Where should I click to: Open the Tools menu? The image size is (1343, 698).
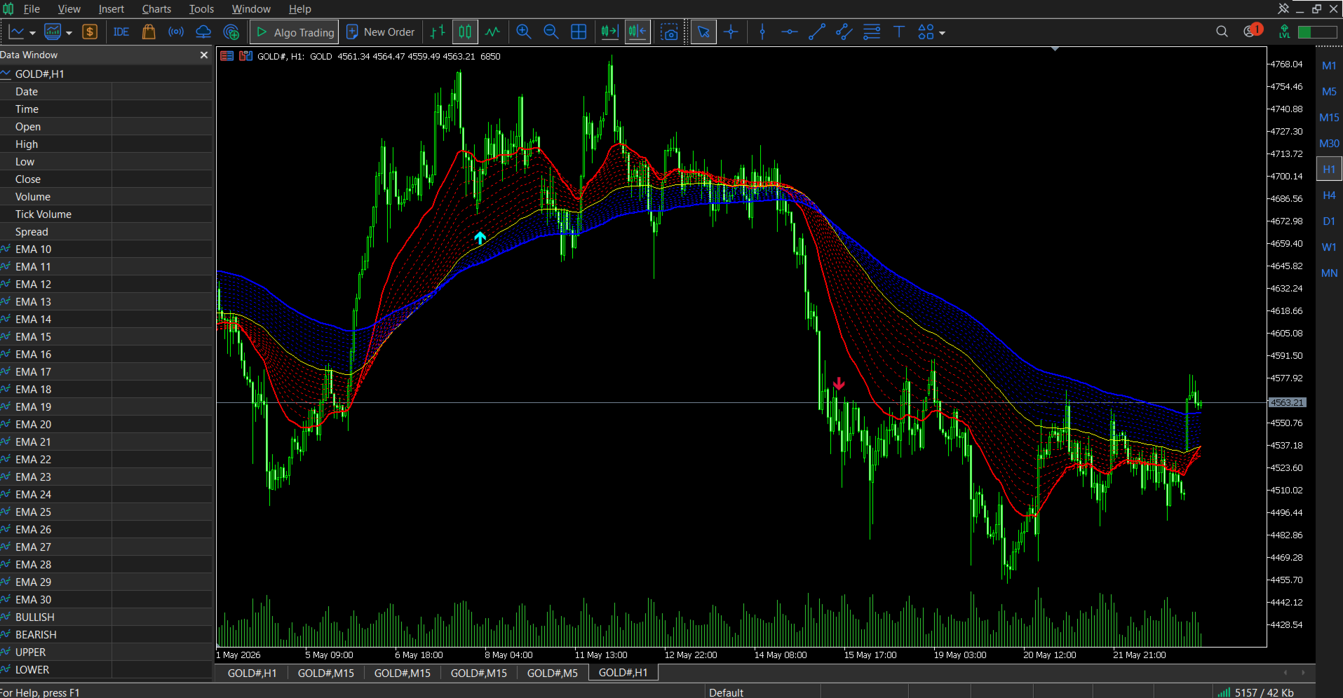point(201,9)
